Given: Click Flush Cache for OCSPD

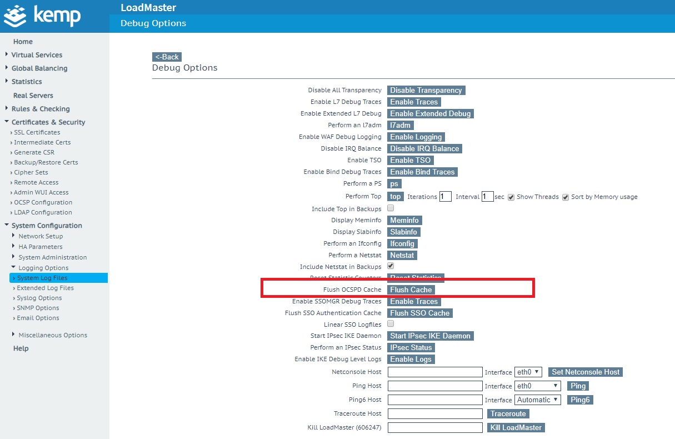Looking at the screenshot, I should [411, 290].
